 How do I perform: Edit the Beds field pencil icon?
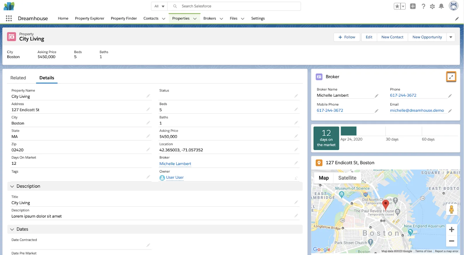click(x=296, y=109)
